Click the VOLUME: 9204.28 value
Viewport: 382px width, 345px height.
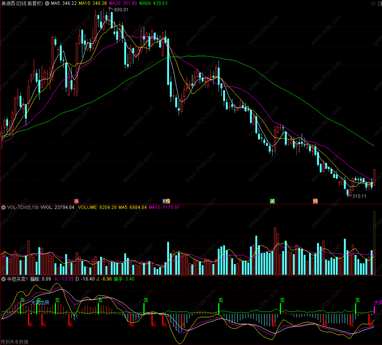coord(97,207)
